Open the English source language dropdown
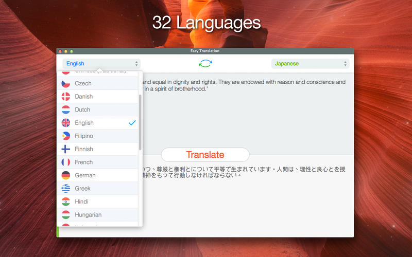The height and width of the screenshot is (257, 412). click(x=101, y=63)
